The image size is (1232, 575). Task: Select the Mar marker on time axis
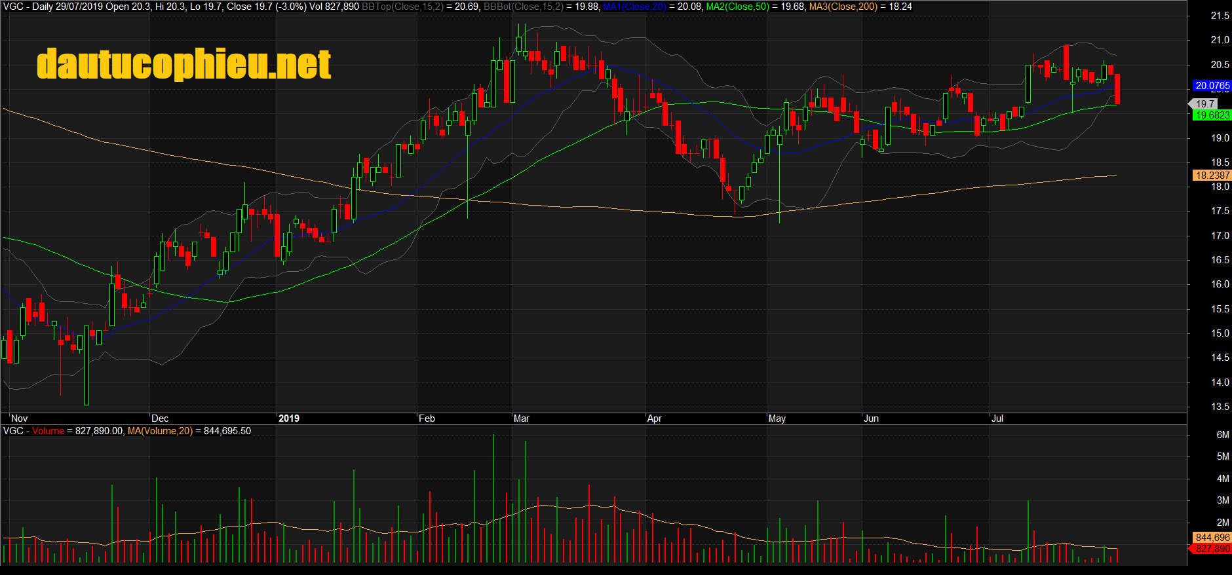pyautogui.click(x=522, y=418)
